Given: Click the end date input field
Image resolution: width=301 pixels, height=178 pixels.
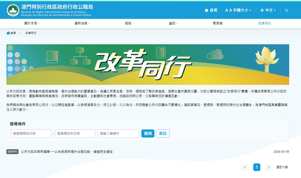Looking at the screenshot, I should (75, 133).
